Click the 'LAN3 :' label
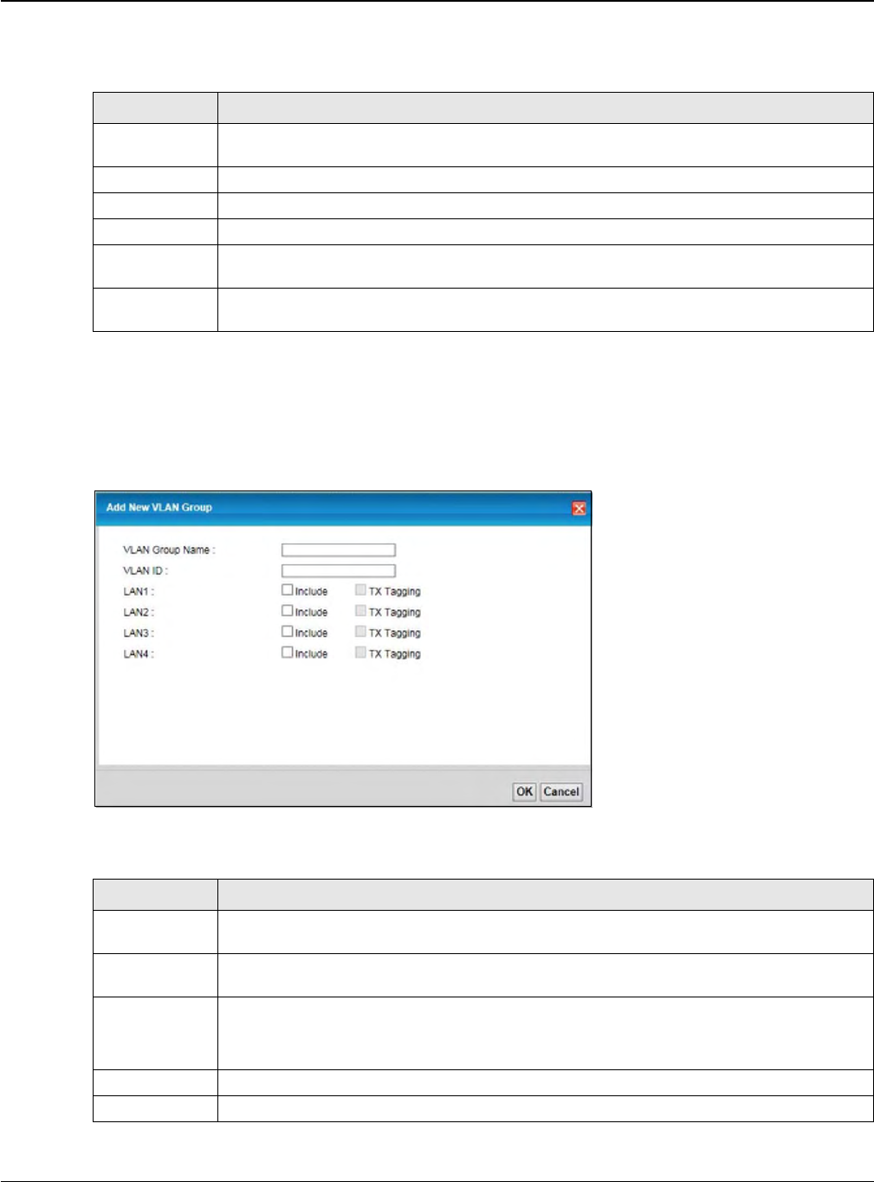The image size is (874, 1182). coord(139,633)
